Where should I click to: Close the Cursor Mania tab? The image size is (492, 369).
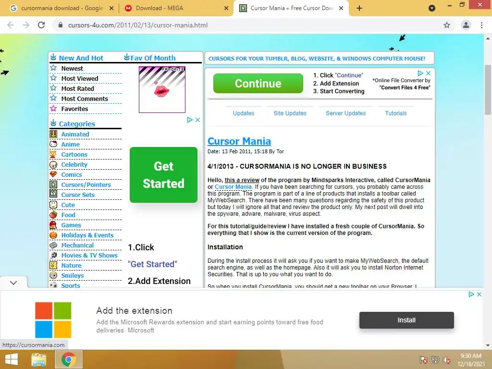click(342, 8)
